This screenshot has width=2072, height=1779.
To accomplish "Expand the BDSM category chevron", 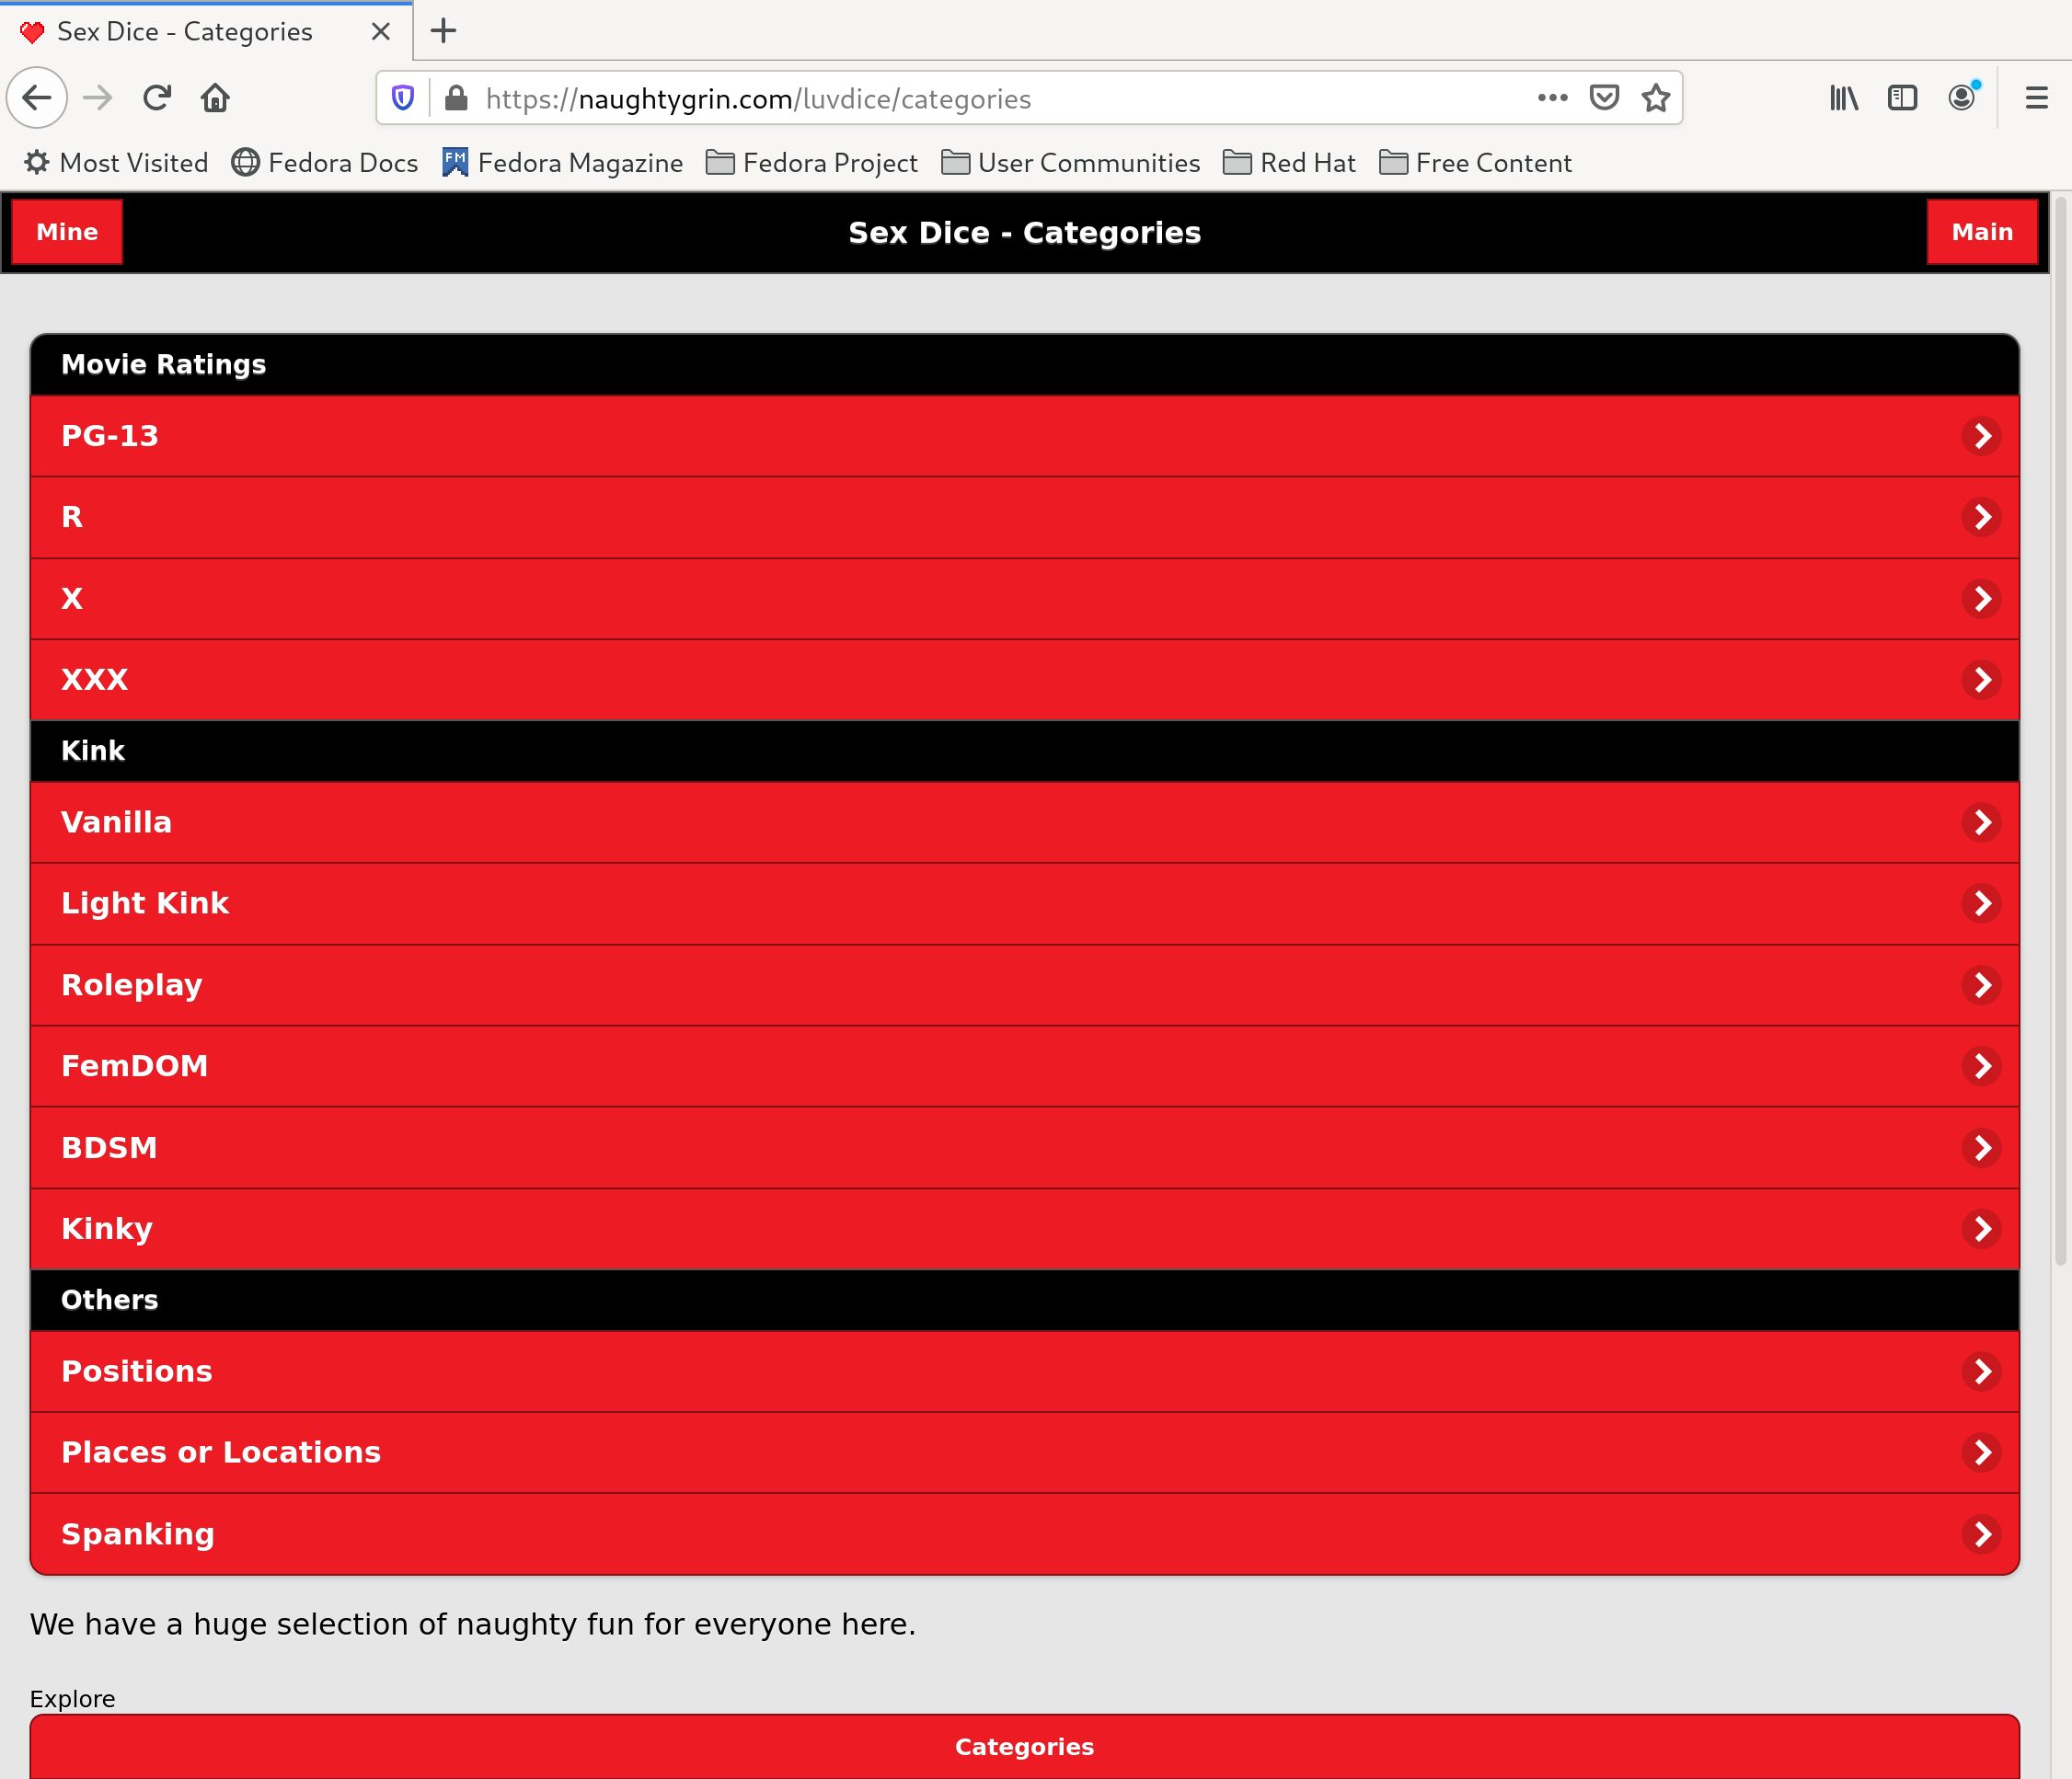I will pos(1981,1148).
